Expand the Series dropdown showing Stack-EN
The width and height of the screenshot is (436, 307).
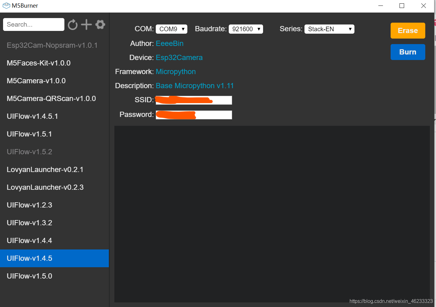[329, 29]
